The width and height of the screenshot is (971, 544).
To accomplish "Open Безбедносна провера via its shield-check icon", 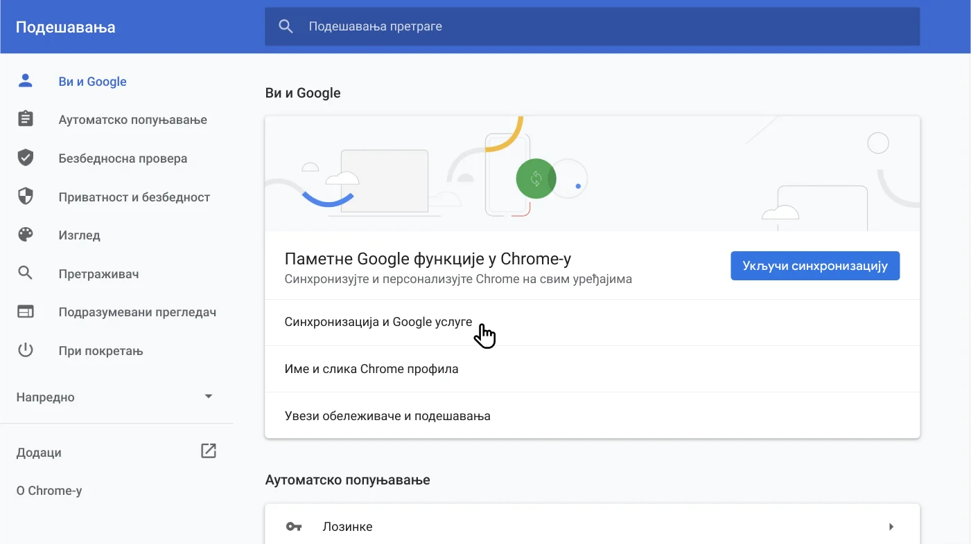I will tap(25, 157).
